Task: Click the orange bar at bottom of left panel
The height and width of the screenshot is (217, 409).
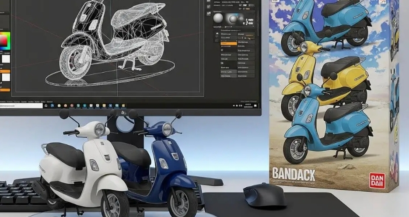Action: [5, 90]
